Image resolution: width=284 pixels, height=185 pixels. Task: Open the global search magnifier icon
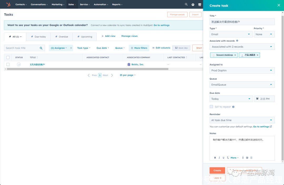[186, 4]
